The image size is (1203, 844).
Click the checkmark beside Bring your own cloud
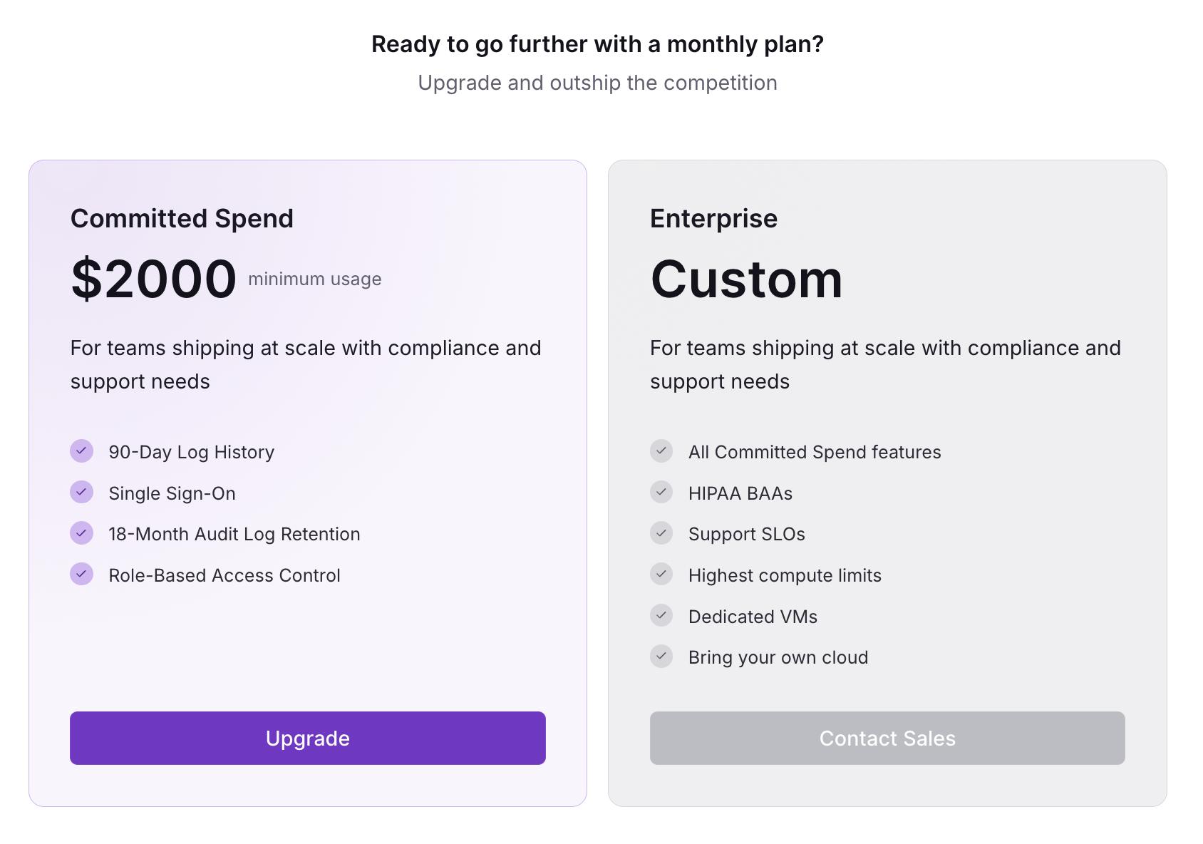pyautogui.click(x=661, y=656)
